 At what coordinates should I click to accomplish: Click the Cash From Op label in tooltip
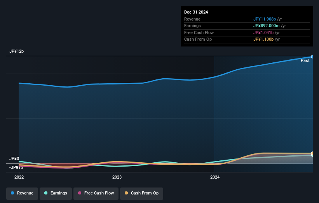198,40
